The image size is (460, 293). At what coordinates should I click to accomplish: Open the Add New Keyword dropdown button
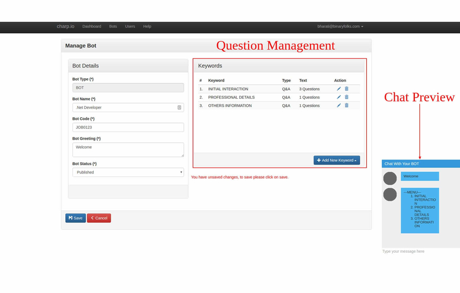click(336, 160)
